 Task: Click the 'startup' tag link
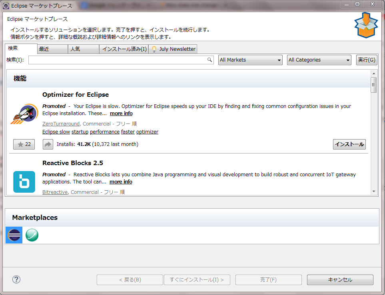coord(80,132)
